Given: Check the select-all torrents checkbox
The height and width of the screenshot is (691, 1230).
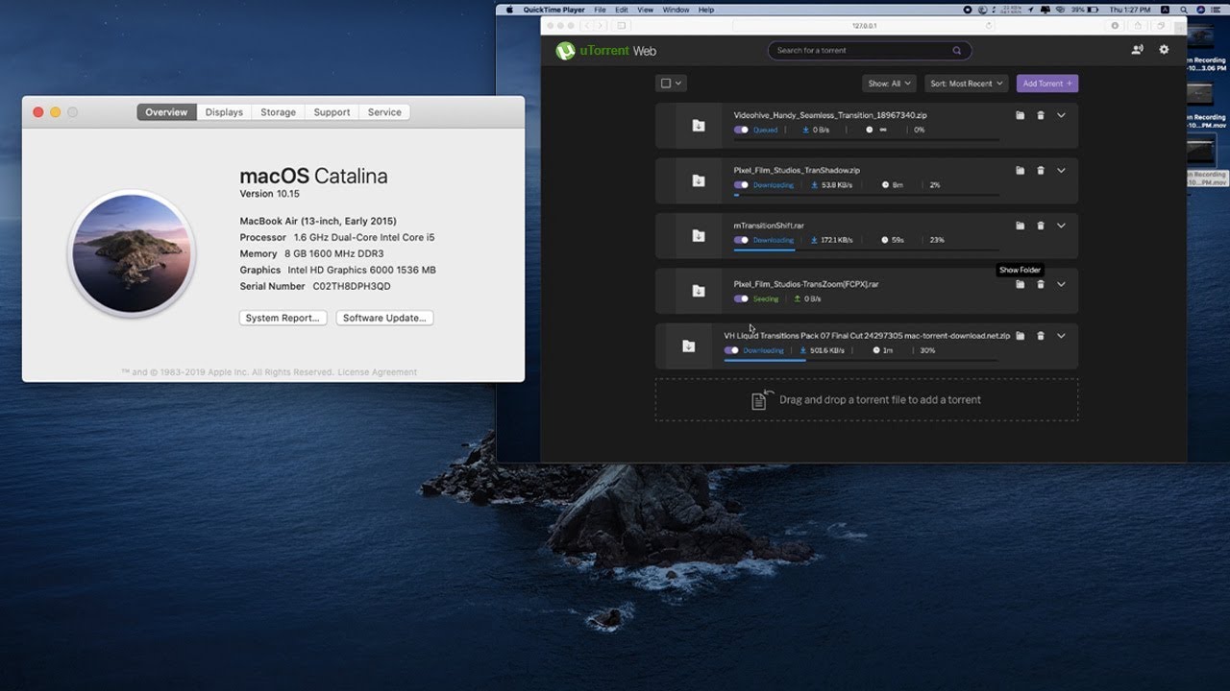Looking at the screenshot, I should (665, 83).
